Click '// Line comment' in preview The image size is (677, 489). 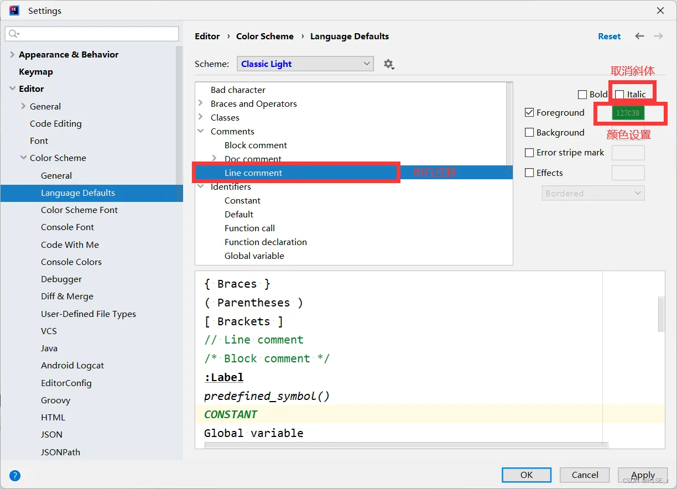pyautogui.click(x=254, y=340)
